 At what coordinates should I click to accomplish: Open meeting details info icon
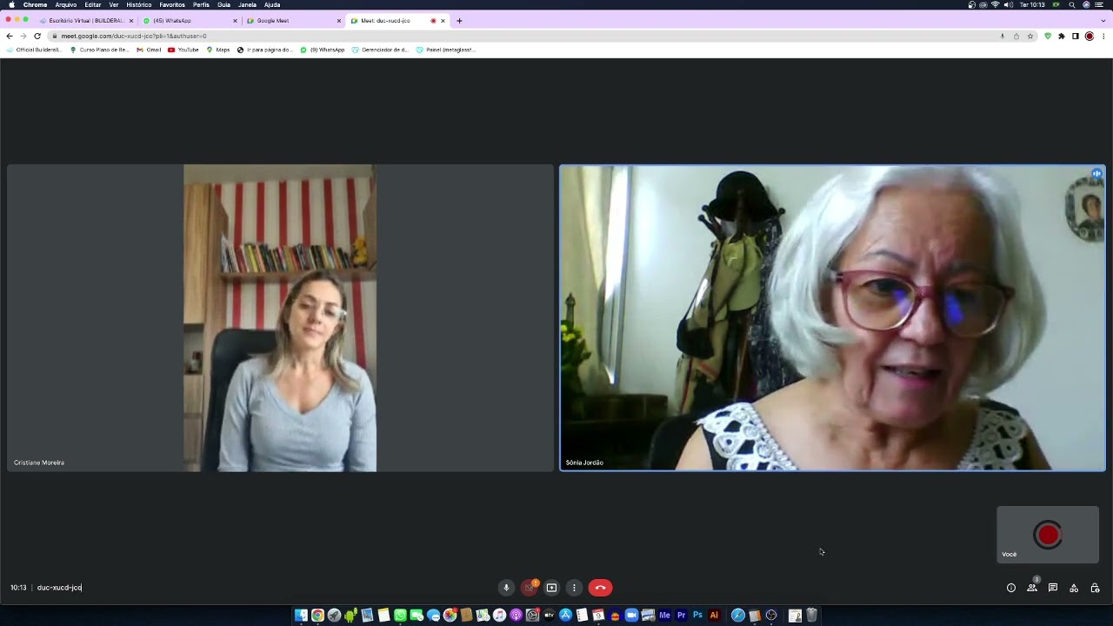[x=1011, y=588]
